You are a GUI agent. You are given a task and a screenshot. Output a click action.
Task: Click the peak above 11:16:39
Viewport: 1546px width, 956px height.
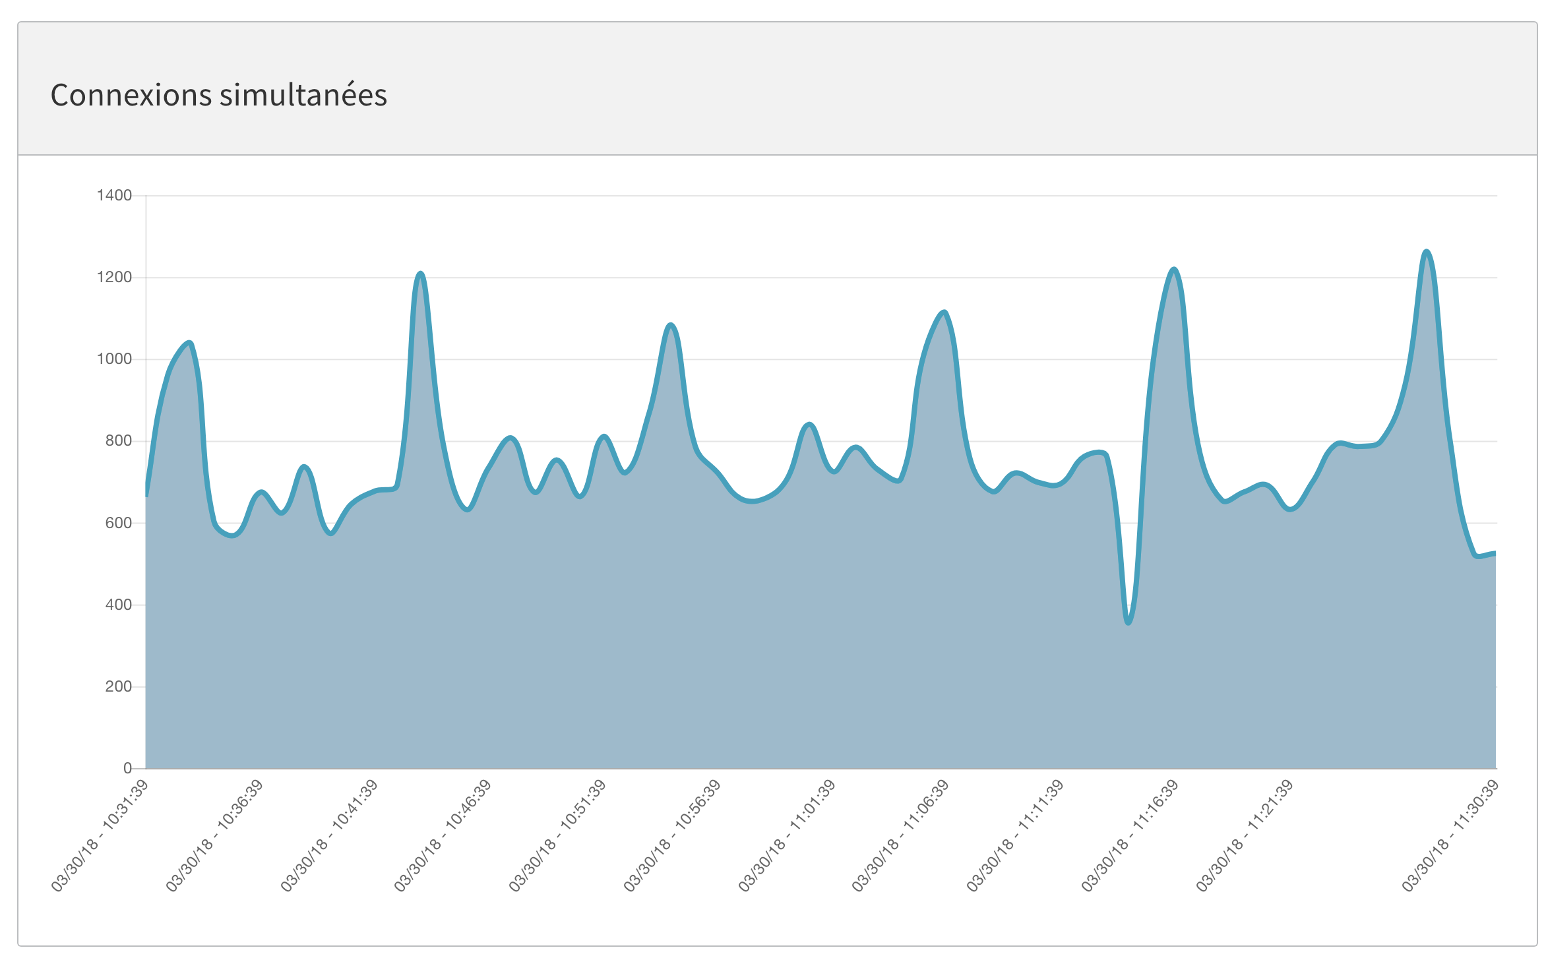click(1174, 270)
